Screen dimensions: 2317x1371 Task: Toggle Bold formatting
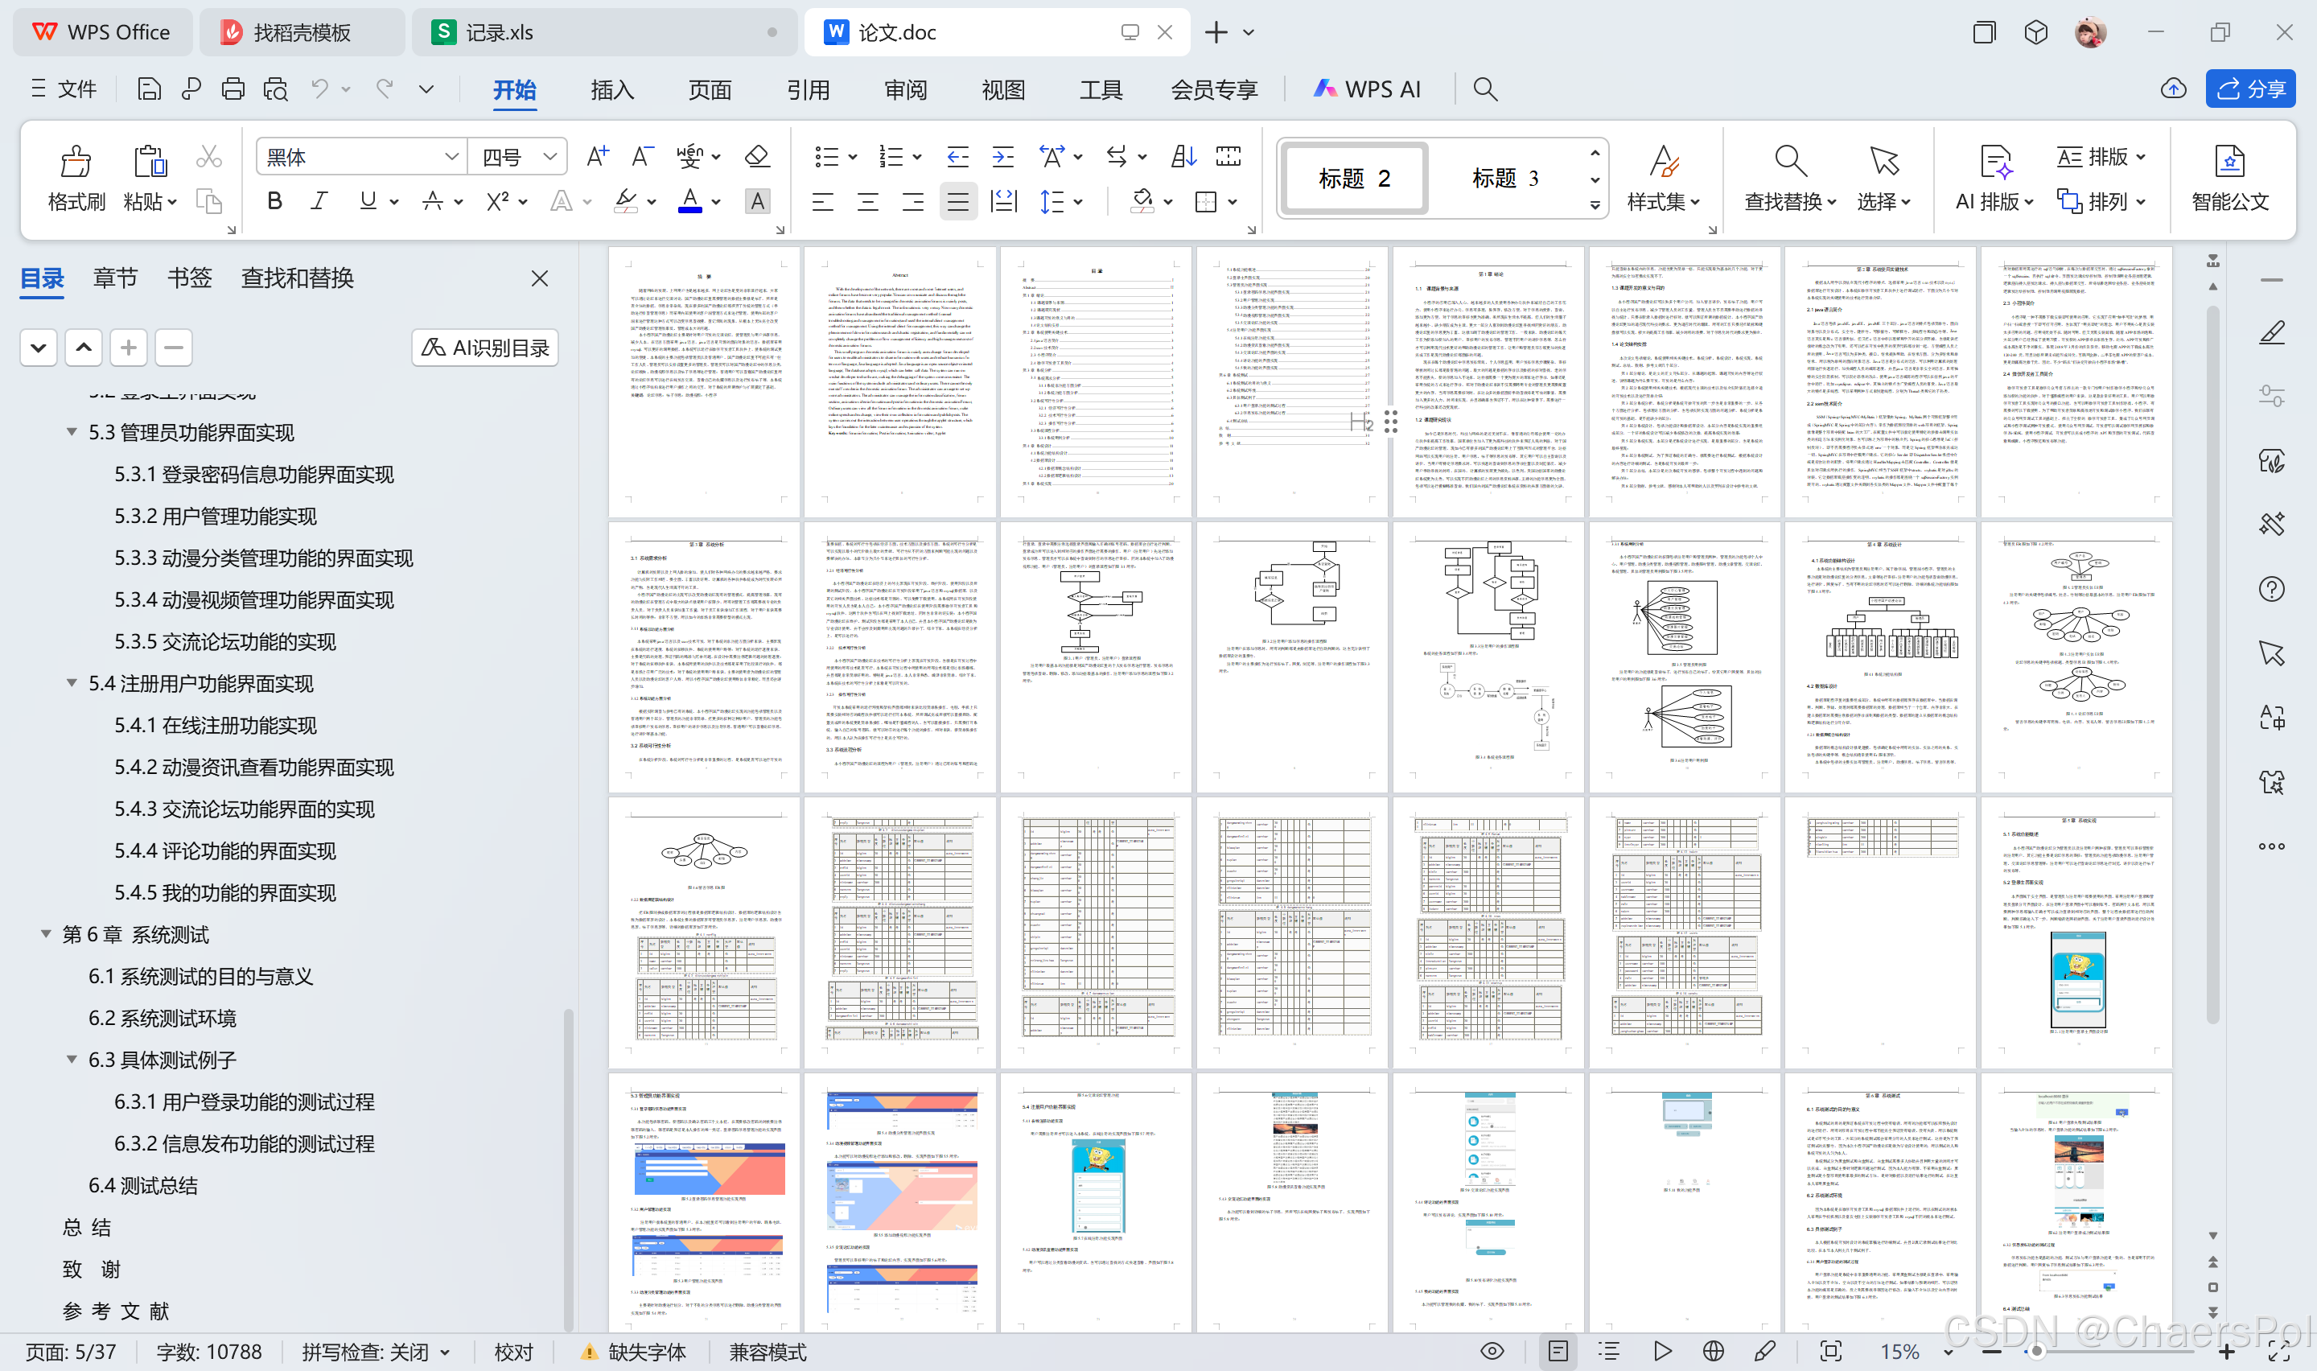(274, 200)
